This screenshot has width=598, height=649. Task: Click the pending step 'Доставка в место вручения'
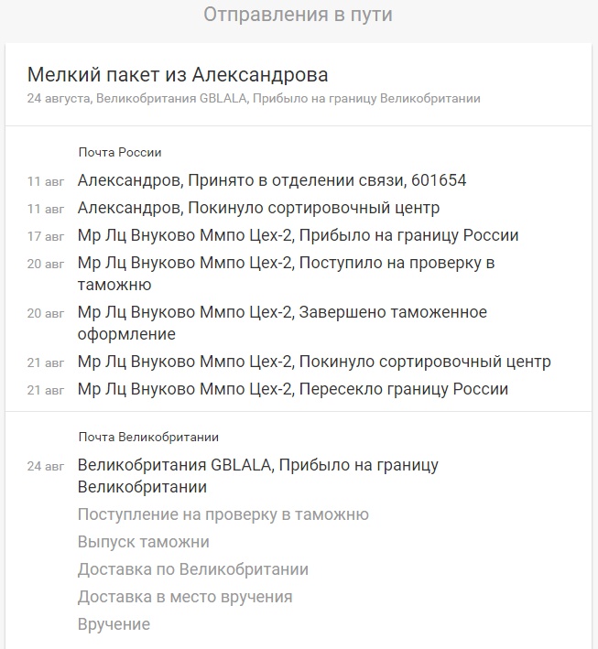pyautogui.click(x=185, y=597)
